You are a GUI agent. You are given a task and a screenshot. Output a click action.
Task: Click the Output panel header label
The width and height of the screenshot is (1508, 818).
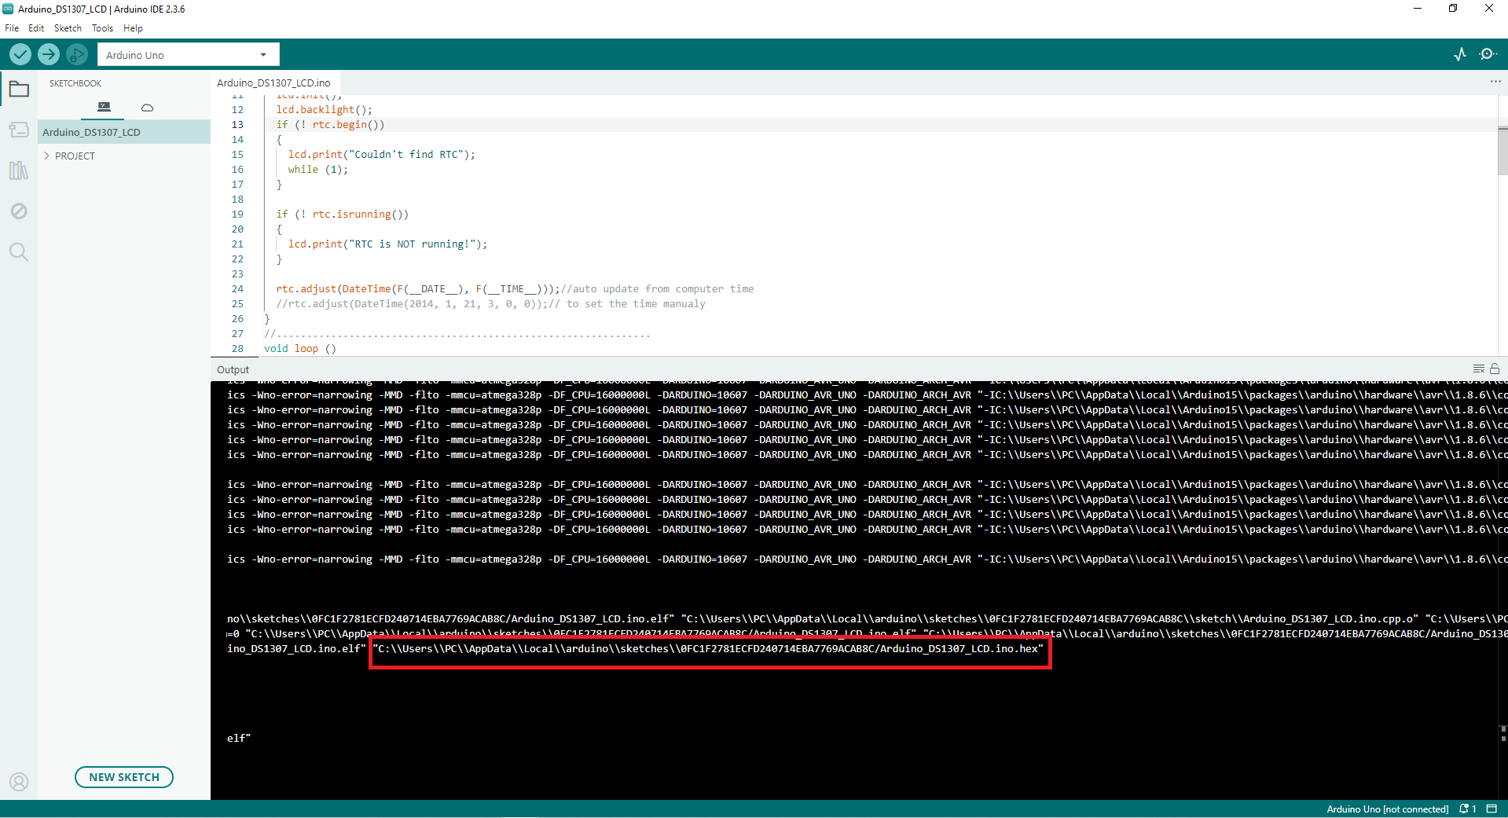pos(233,369)
